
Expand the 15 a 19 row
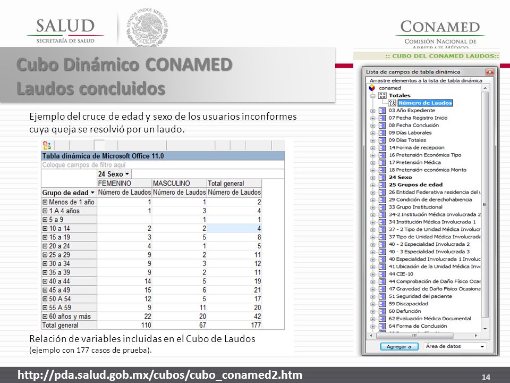point(45,237)
